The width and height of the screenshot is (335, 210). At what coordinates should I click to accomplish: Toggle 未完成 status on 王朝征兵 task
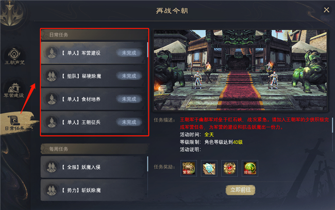pyautogui.click(x=129, y=122)
